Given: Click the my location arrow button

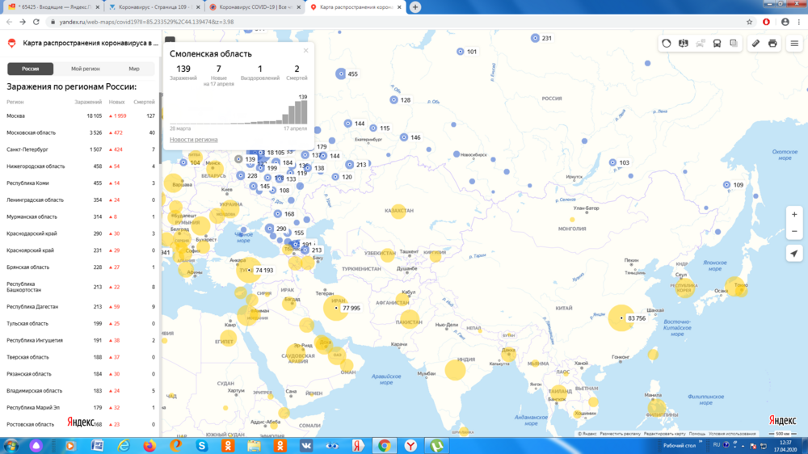Looking at the screenshot, I should pos(794,253).
